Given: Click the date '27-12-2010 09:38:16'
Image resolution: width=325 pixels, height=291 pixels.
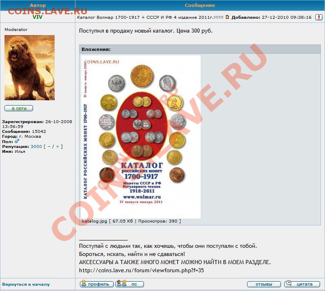Looking at the screenshot, I should click(287, 18).
